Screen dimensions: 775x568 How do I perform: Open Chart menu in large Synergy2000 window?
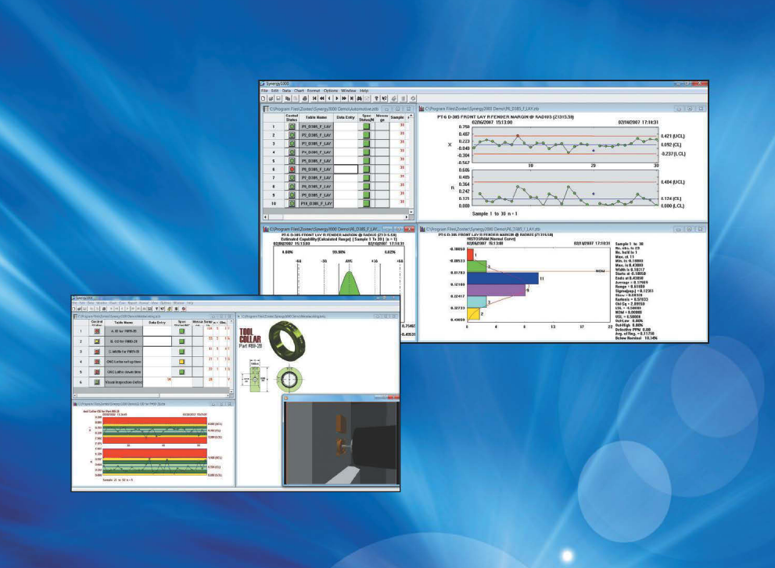coord(299,91)
